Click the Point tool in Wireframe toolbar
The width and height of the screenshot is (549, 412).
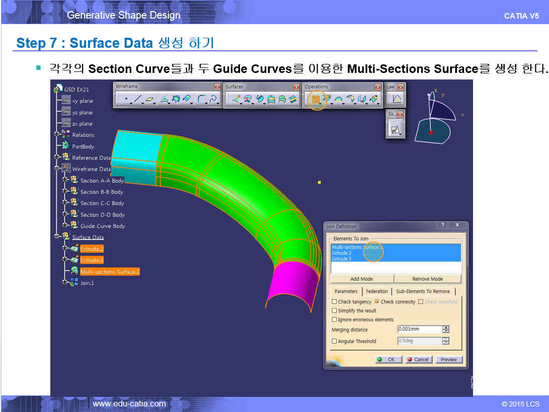pos(125,100)
